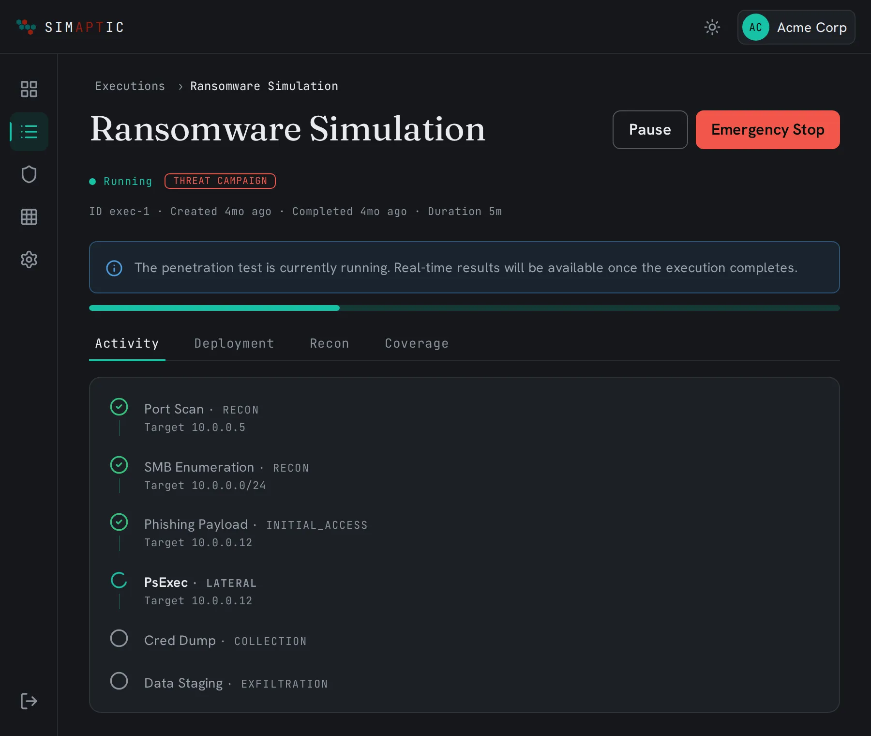Click the Port Scan step title
This screenshot has width=871, height=736.
click(x=174, y=409)
